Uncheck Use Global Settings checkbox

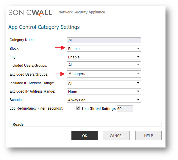tap(78, 108)
